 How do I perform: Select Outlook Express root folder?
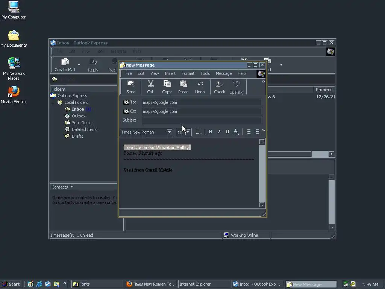pyautogui.click(x=72, y=96)
